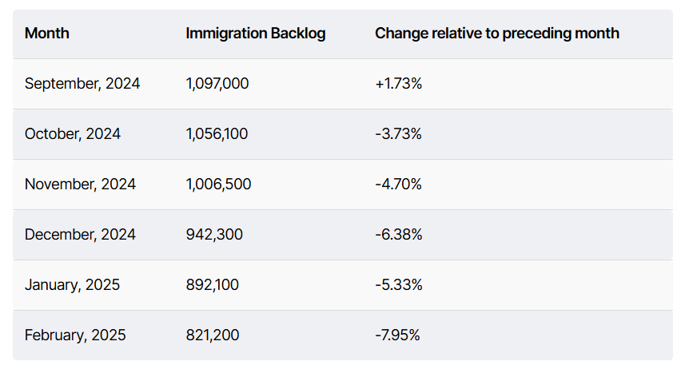This screenshot has height=373, width=685.
Task: Select the November, 2024 cell
Action: pos(80,185)
